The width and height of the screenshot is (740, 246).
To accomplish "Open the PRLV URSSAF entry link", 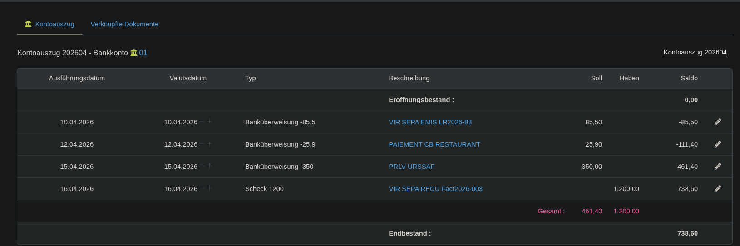I will (411, 167).
